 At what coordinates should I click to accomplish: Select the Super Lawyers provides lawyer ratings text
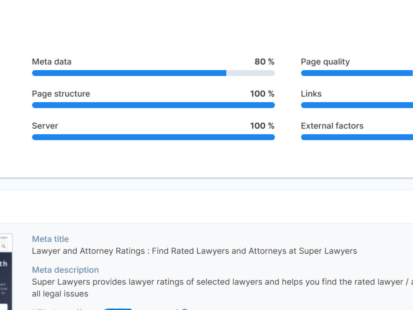222,288
